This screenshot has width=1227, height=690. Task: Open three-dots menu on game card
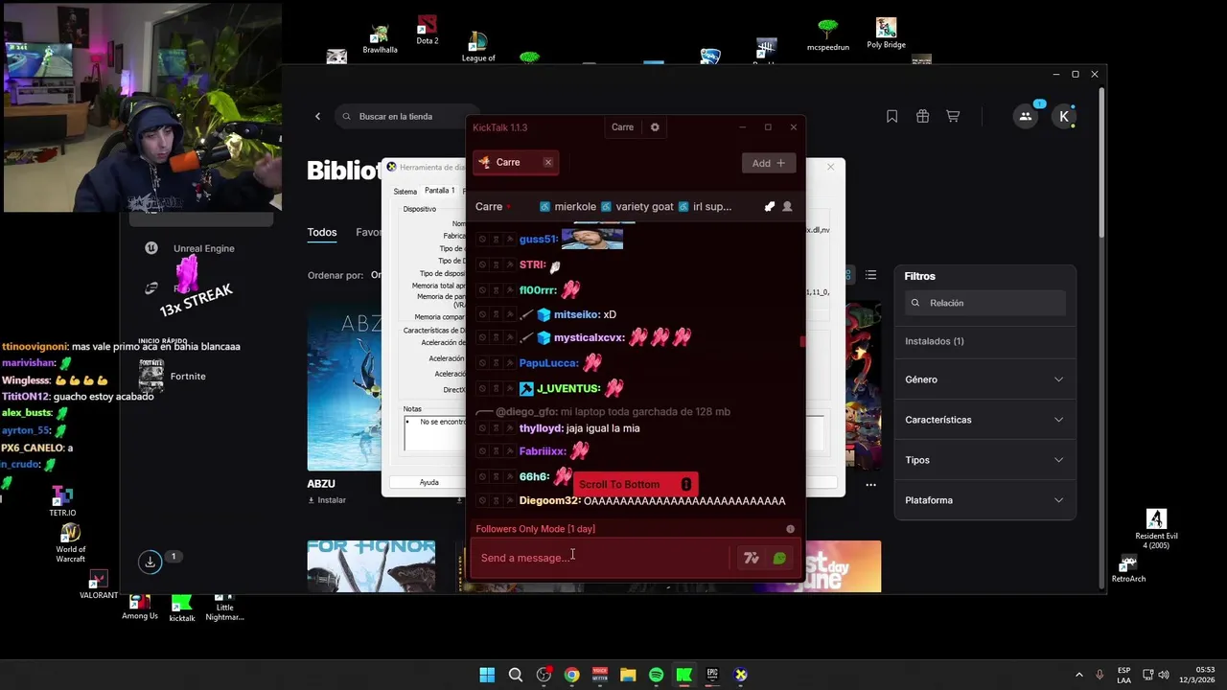[x=870, y=485]
